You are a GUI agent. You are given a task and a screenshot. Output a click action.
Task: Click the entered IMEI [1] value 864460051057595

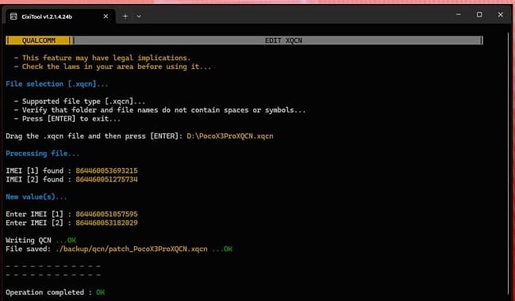(x=107, y=214)
